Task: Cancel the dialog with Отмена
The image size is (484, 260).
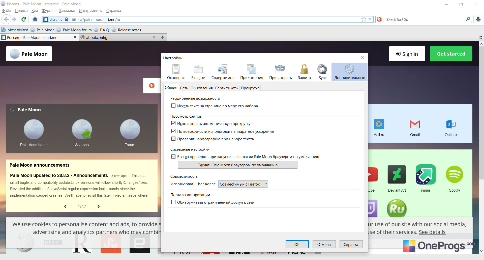Action: [x=324, y=244]
